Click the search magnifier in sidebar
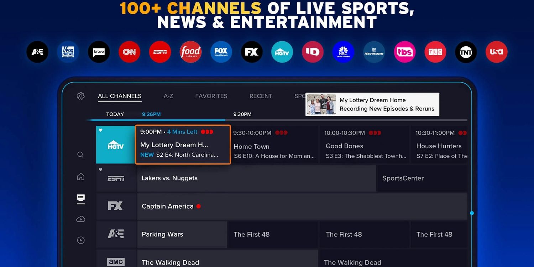 click(x=80, y=155)
